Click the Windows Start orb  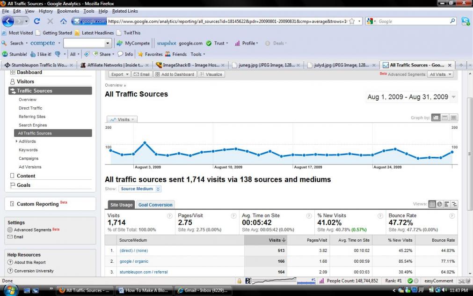(11, 290)
